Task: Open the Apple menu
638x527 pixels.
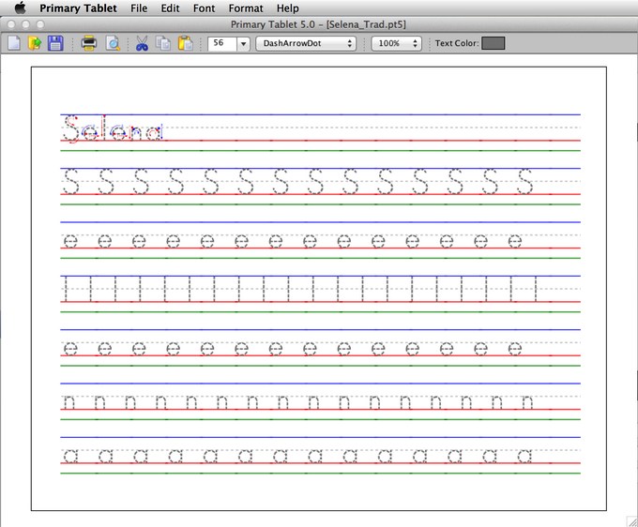Action: point(20,8)
